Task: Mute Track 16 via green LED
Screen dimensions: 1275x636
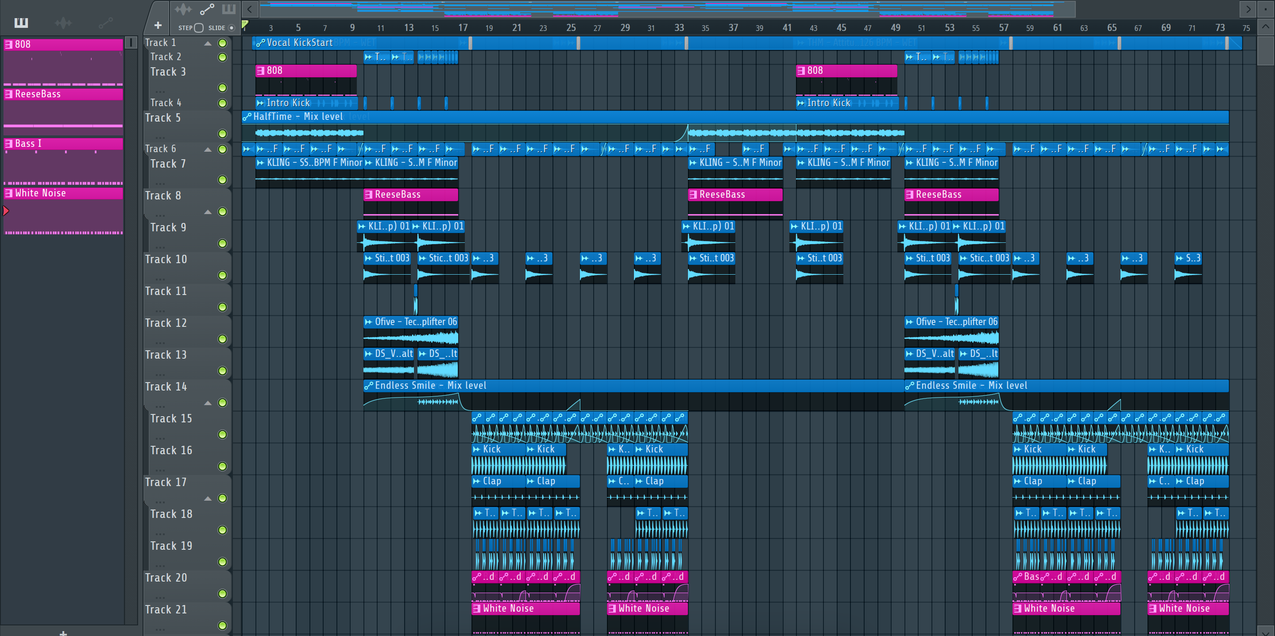Action: (223, 466)
